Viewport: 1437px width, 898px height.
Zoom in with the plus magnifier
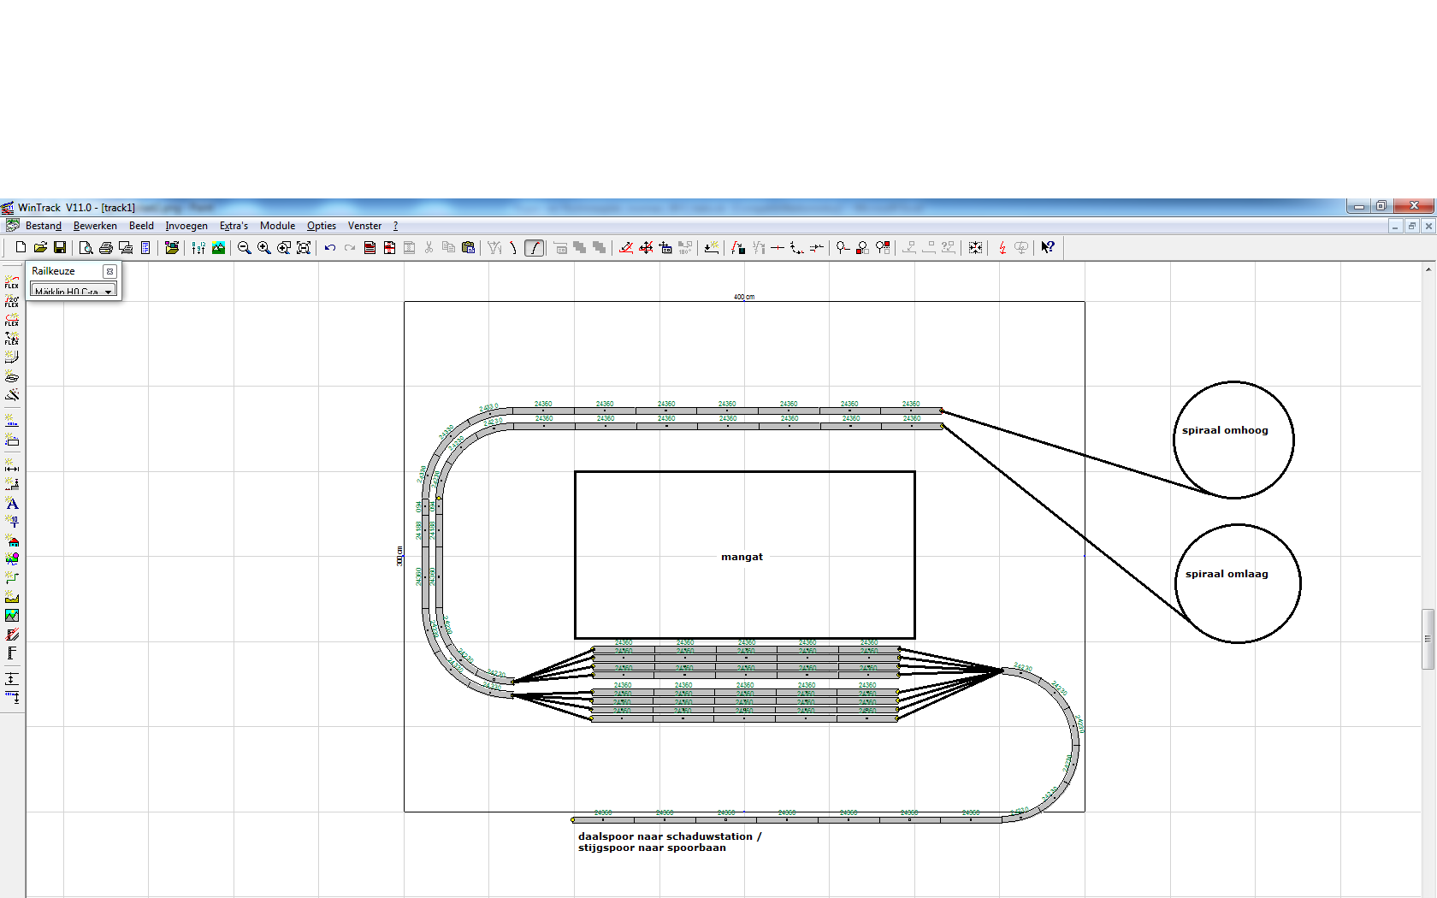263,247
